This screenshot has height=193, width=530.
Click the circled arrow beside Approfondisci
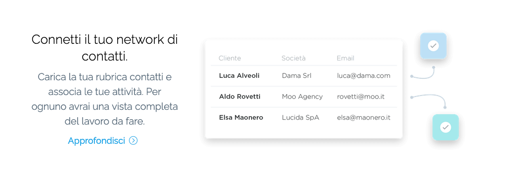(x=133, y=140)
